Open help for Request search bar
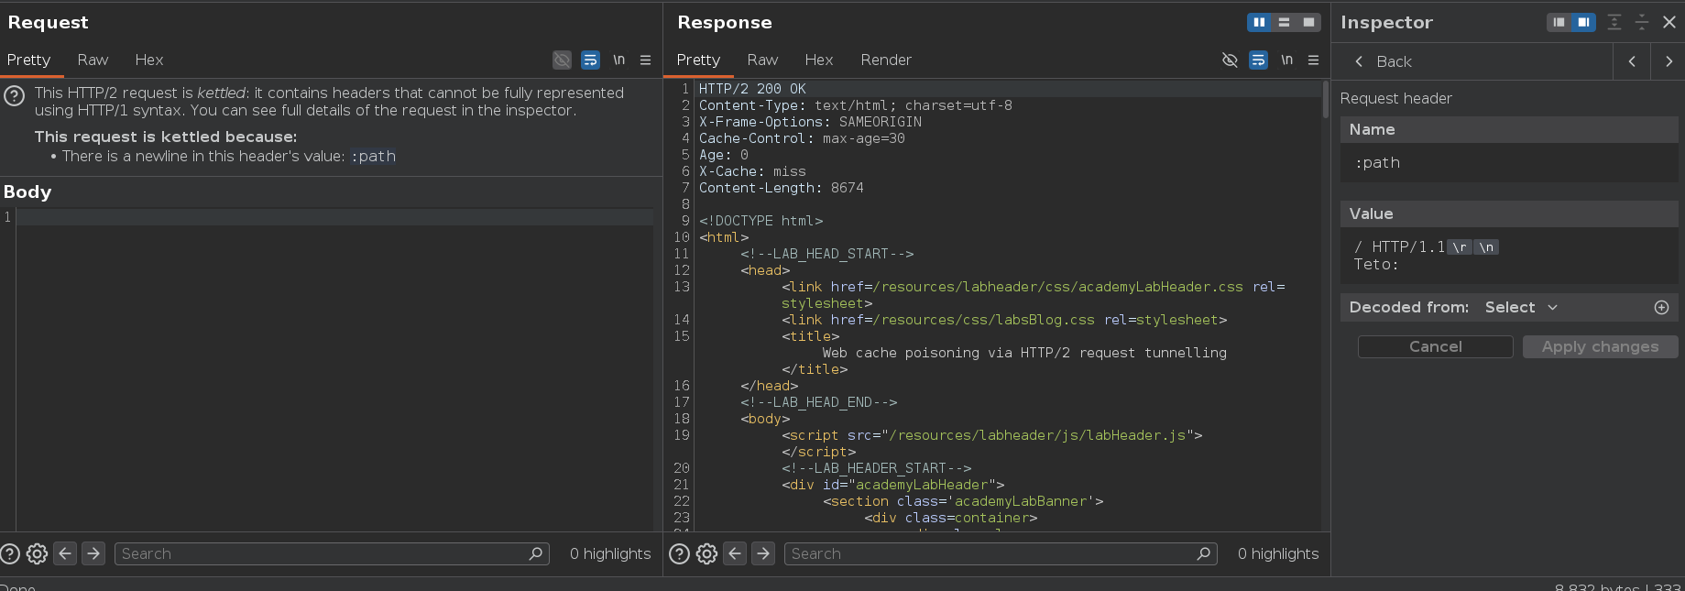1685x591 pixels. pyautogui.click(x=10, y=553)
